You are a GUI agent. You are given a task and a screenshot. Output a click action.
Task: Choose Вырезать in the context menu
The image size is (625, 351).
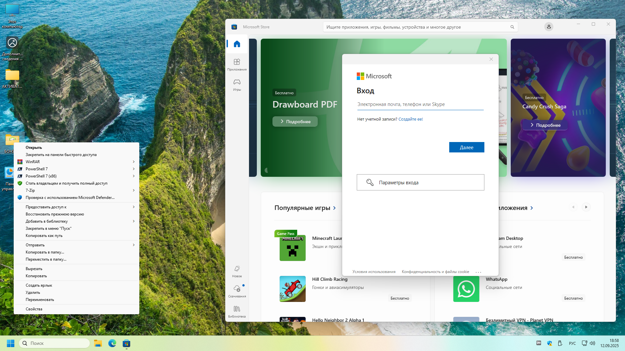pyautogui.click(x=76, y=269)
